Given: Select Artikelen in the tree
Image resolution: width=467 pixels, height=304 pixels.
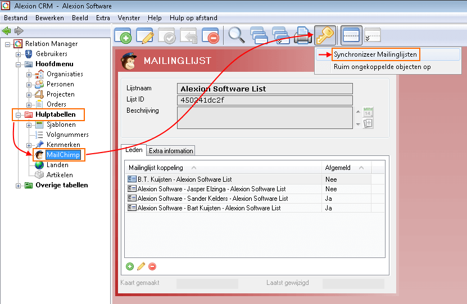Looking at the screenshot, I should [60, 175].
